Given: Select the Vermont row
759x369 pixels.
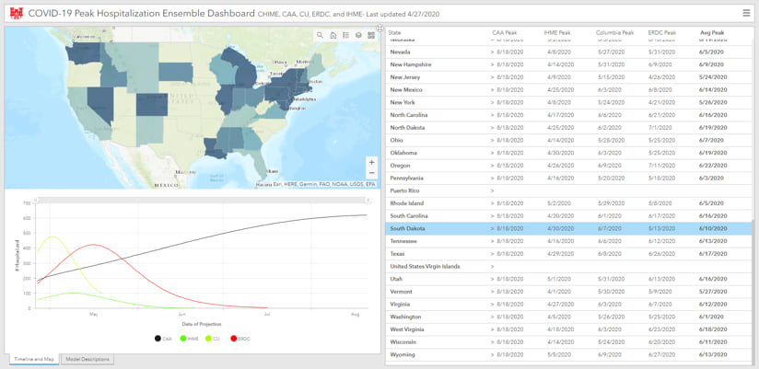Looking at the screenshot, I should (x=568, y=292).
